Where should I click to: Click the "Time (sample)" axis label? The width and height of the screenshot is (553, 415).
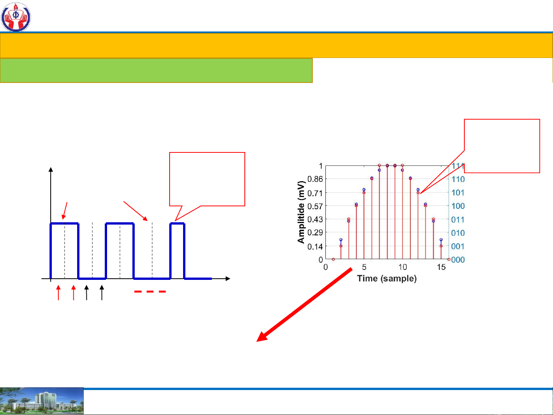pyautogui.click(x=386, y=278)
